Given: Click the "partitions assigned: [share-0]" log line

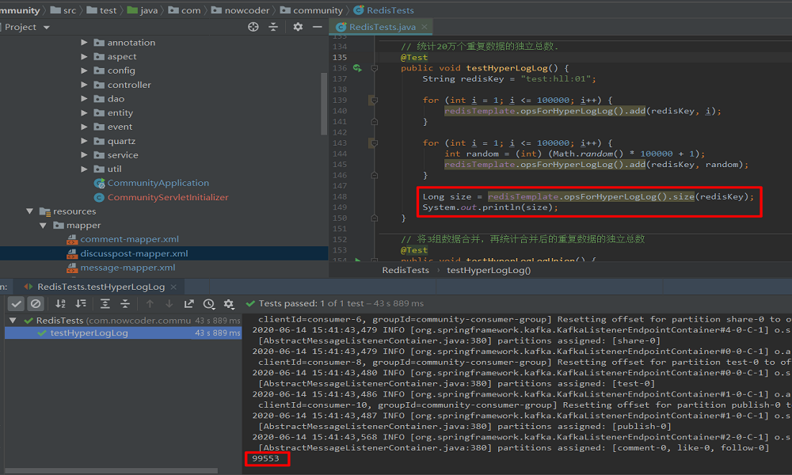Looking at the screenshot, I should [x=459, y=340].
